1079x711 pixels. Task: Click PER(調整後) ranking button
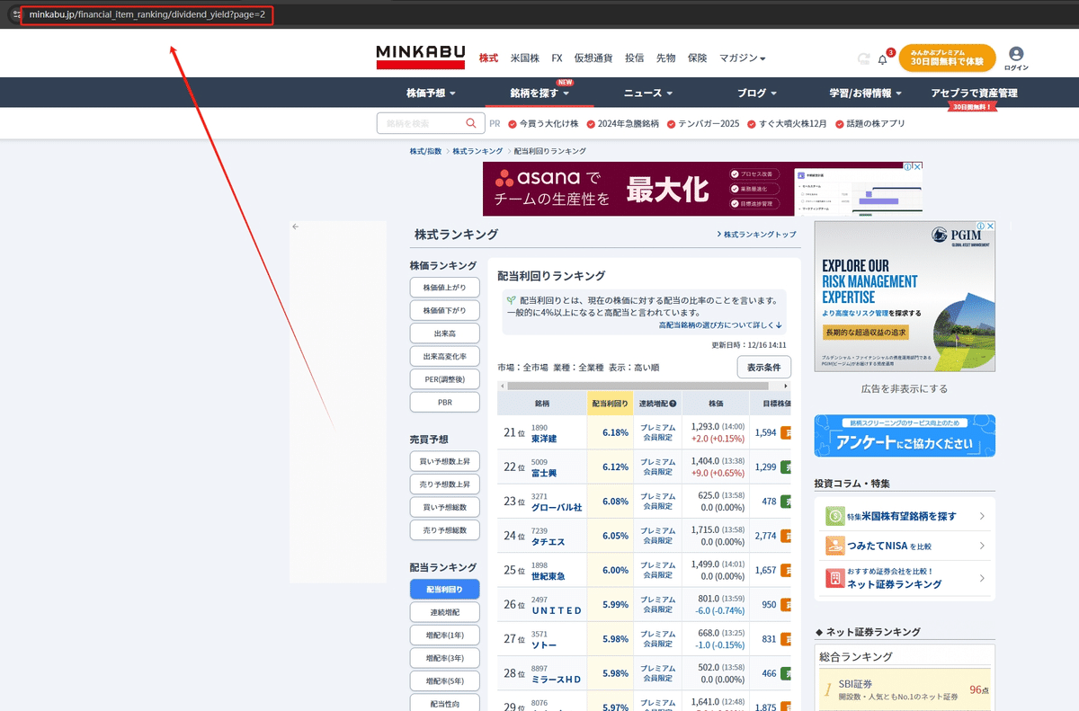click(x=444, y=379)
